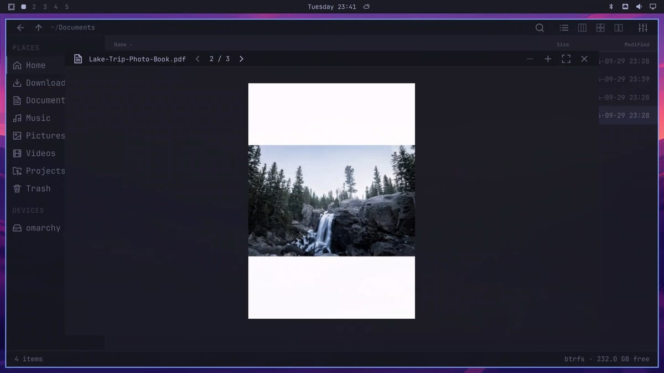
Task: Switch to column view
Action: (x=582, y=28)
